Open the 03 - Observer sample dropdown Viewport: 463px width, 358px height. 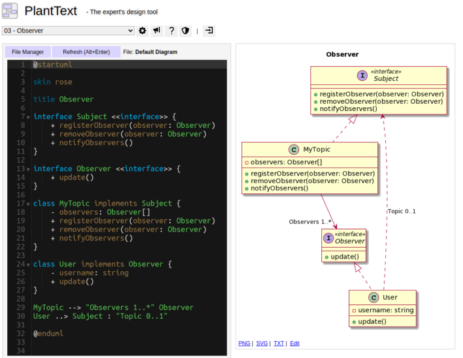68,31
